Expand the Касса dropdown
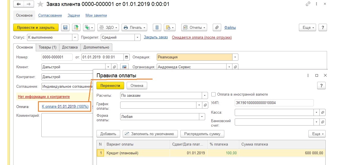Image resolution: width=338 pixels, height=165 pixels. [317, 112]
